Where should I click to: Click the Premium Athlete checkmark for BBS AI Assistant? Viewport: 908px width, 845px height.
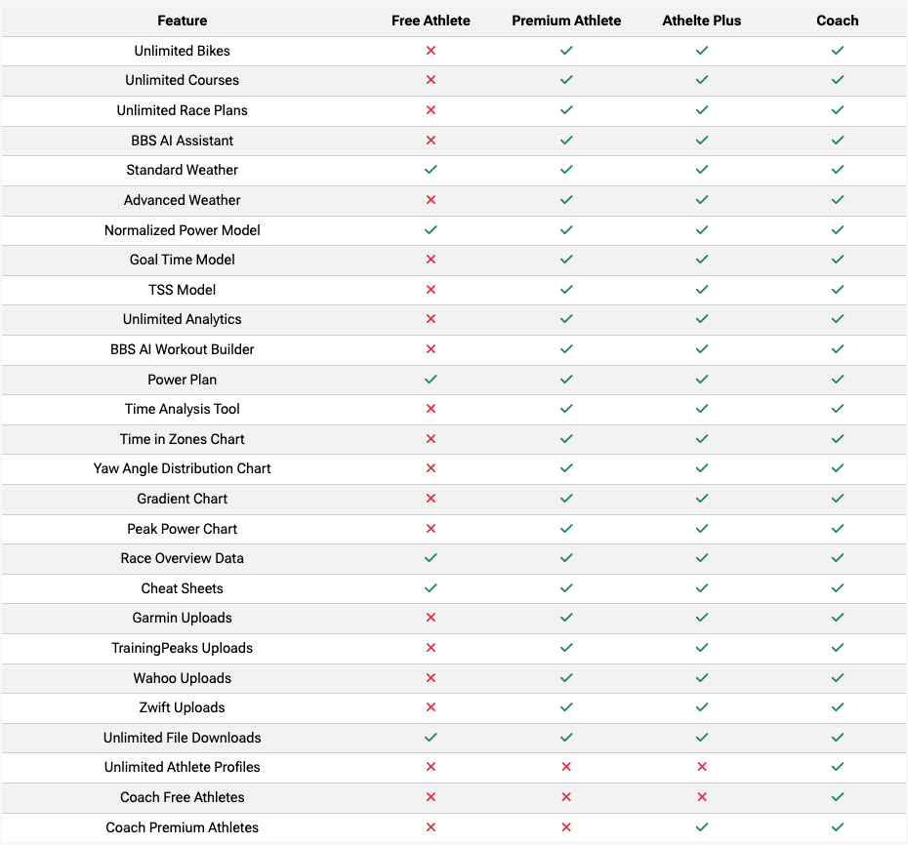tap(566, 141)
